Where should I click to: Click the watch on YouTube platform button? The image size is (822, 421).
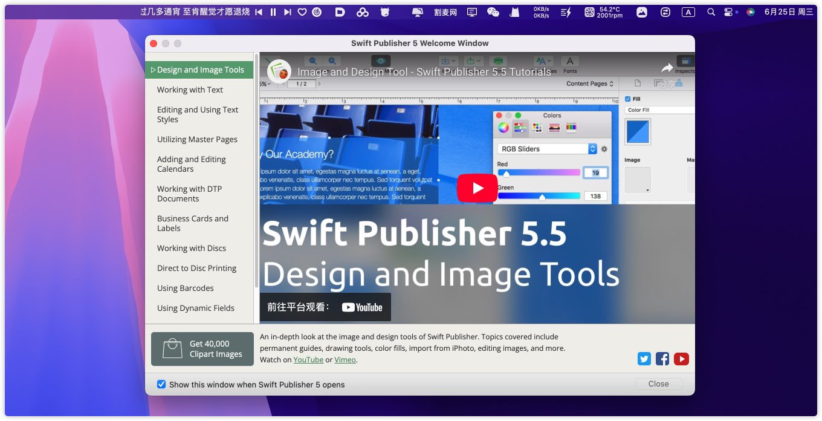325,307
